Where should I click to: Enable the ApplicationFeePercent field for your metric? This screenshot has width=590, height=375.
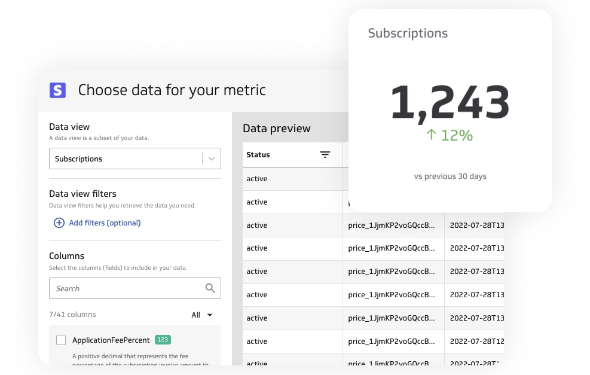tap(61, 340)
